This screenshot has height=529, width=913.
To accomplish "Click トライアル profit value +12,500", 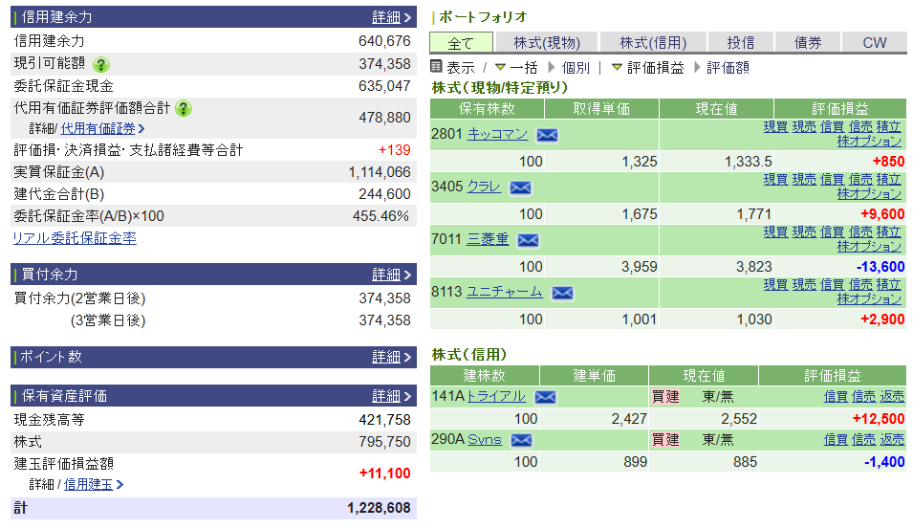I will [878, 419].
